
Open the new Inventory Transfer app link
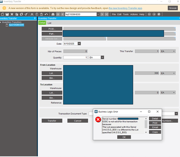pyautogui.click(x=125, y=8)
